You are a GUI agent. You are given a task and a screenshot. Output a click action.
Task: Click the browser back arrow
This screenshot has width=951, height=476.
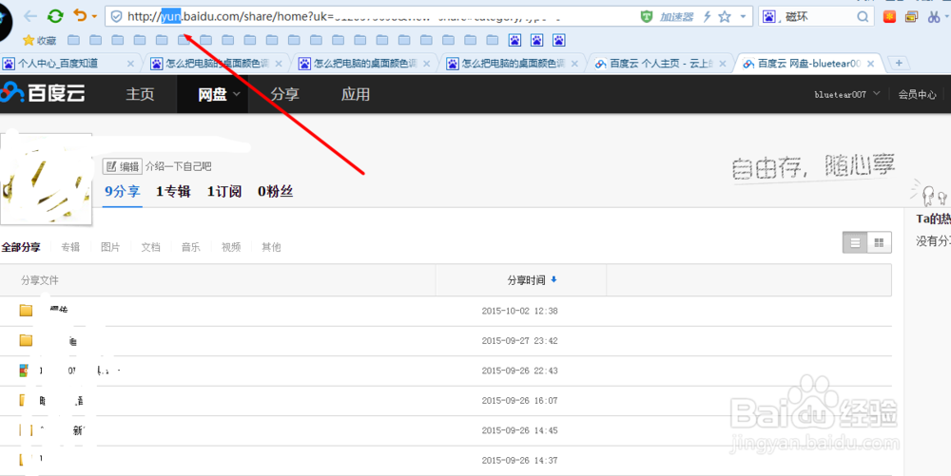[30, 16]
